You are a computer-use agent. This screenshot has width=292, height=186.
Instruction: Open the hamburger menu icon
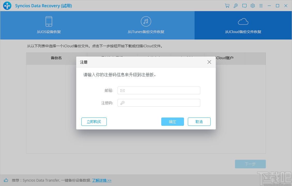261,6
